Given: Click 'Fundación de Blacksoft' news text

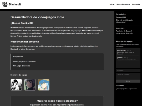Looking at the screenshot, I should tap(125, 32).
